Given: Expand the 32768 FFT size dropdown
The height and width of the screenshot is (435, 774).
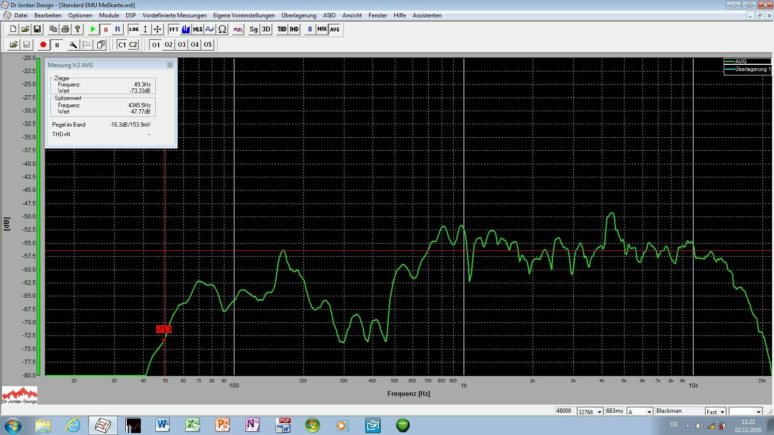Looking at the screenshot, I should (x=599, y=412).
